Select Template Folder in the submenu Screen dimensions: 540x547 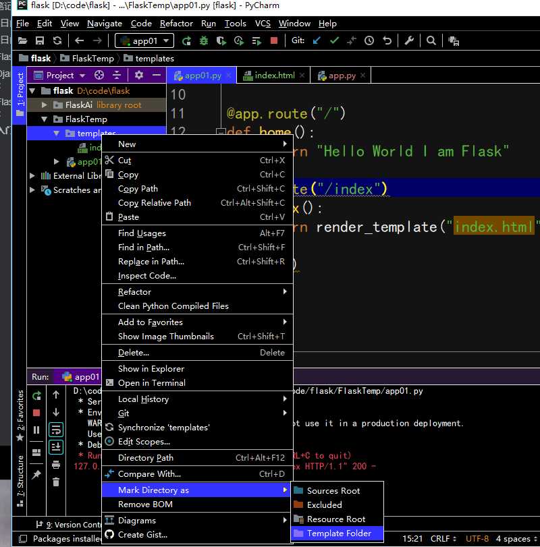click(x=339, y=534)
